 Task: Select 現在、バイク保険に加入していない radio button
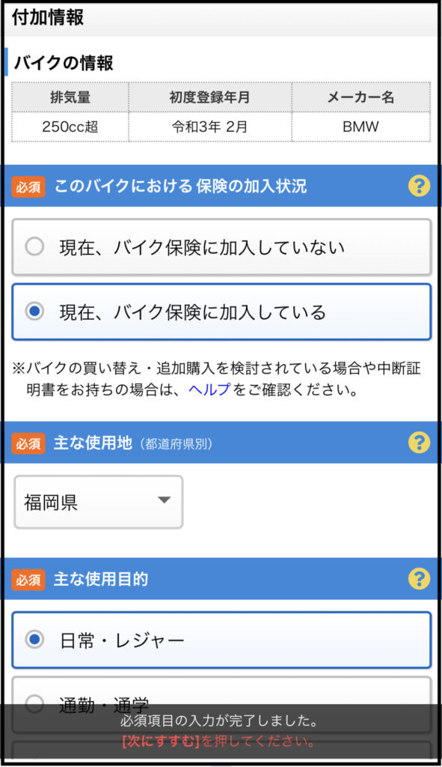point(221,247)
